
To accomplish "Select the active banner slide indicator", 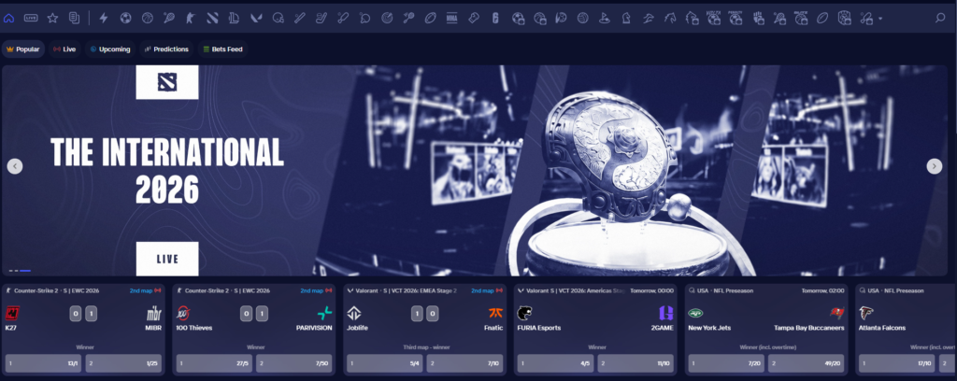I will (25, 271).
